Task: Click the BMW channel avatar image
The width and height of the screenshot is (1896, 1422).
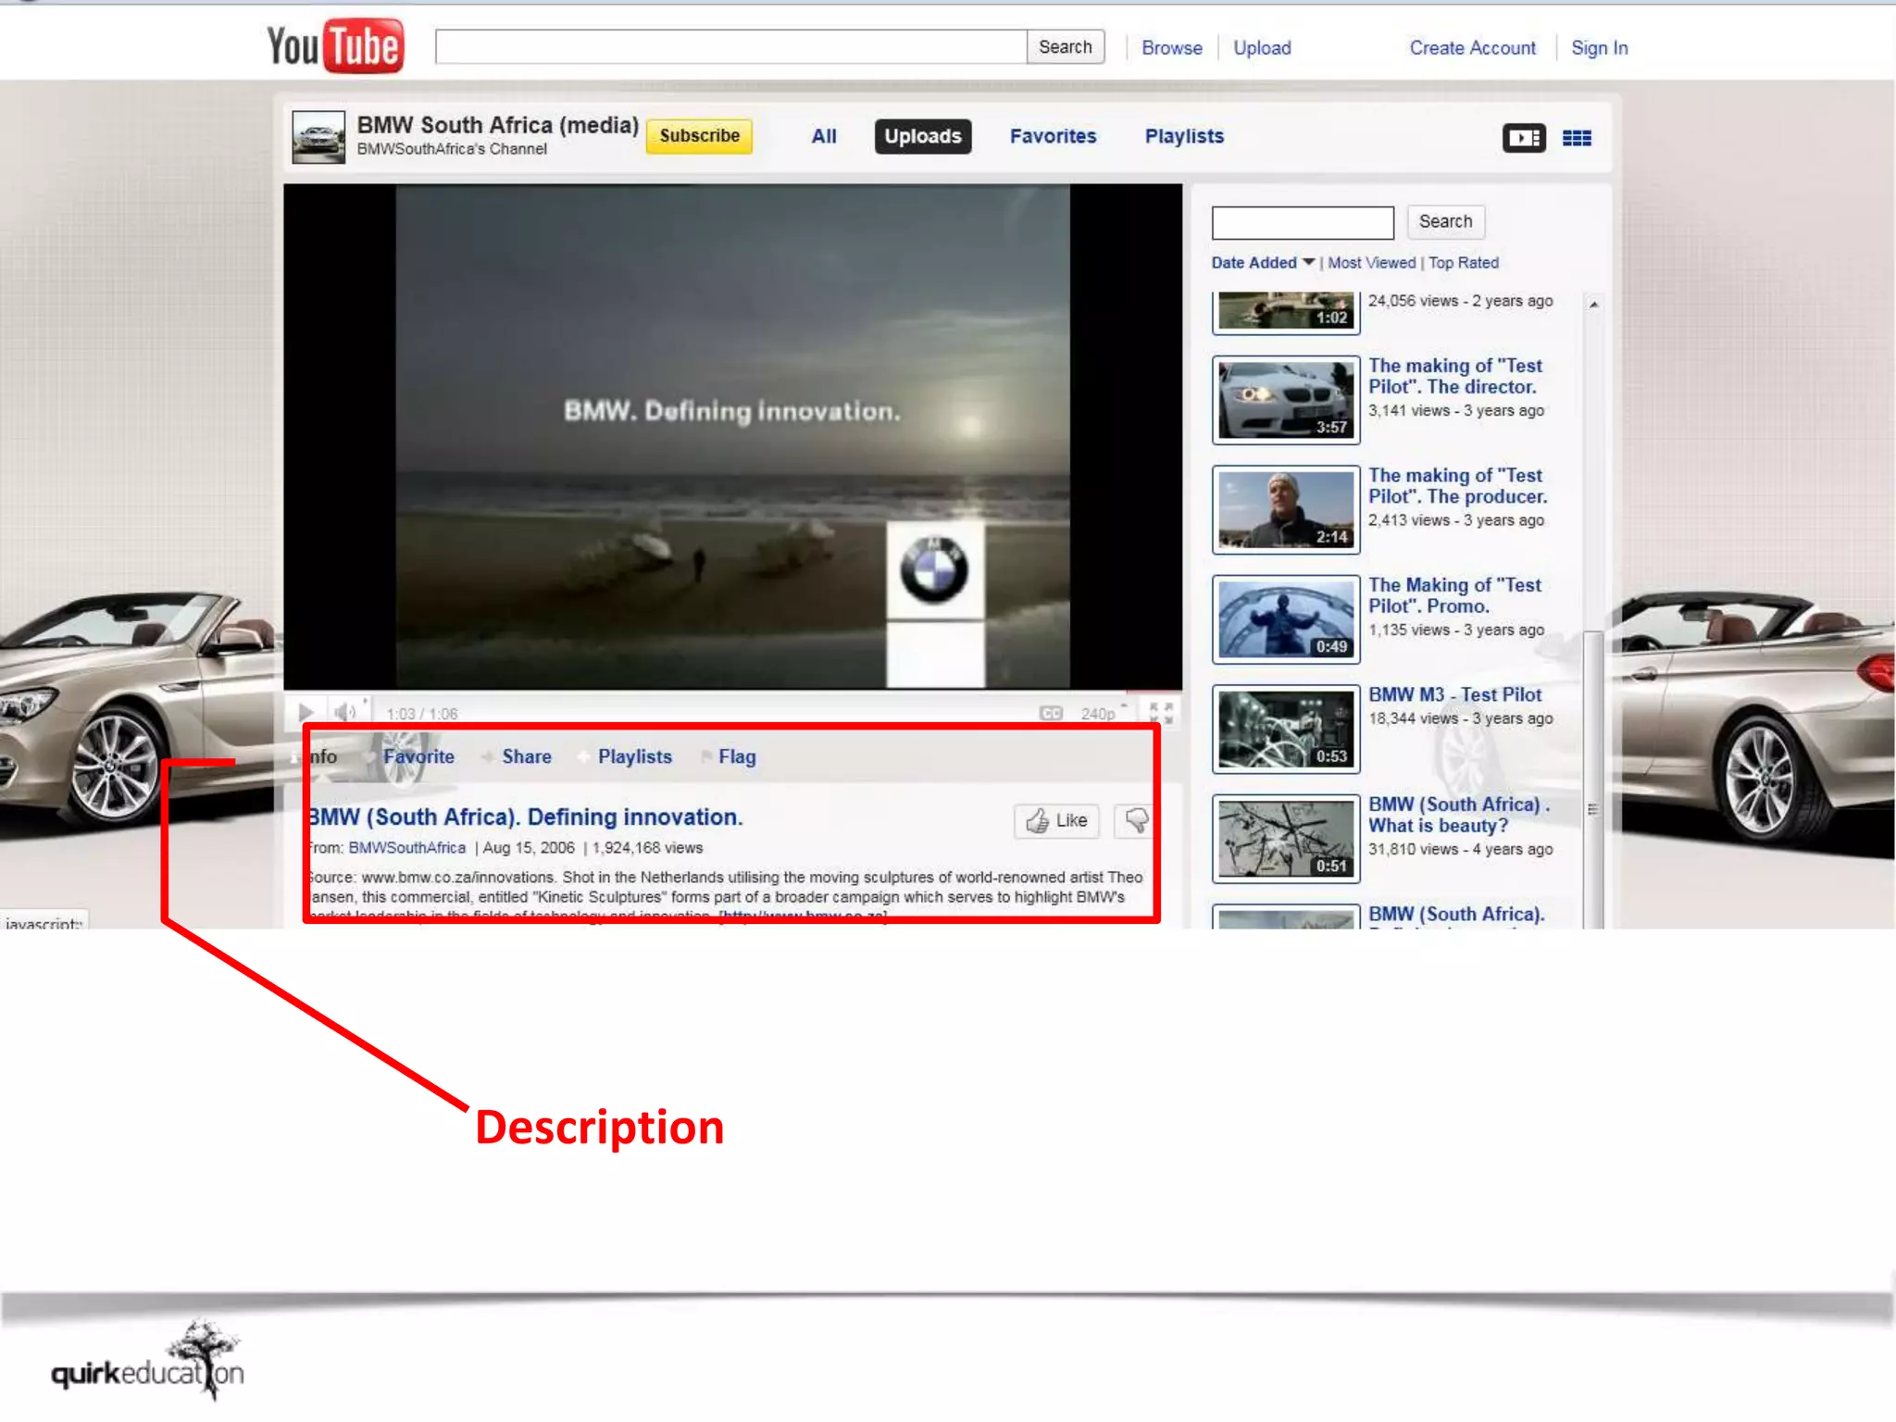Action: pos(318,137)
